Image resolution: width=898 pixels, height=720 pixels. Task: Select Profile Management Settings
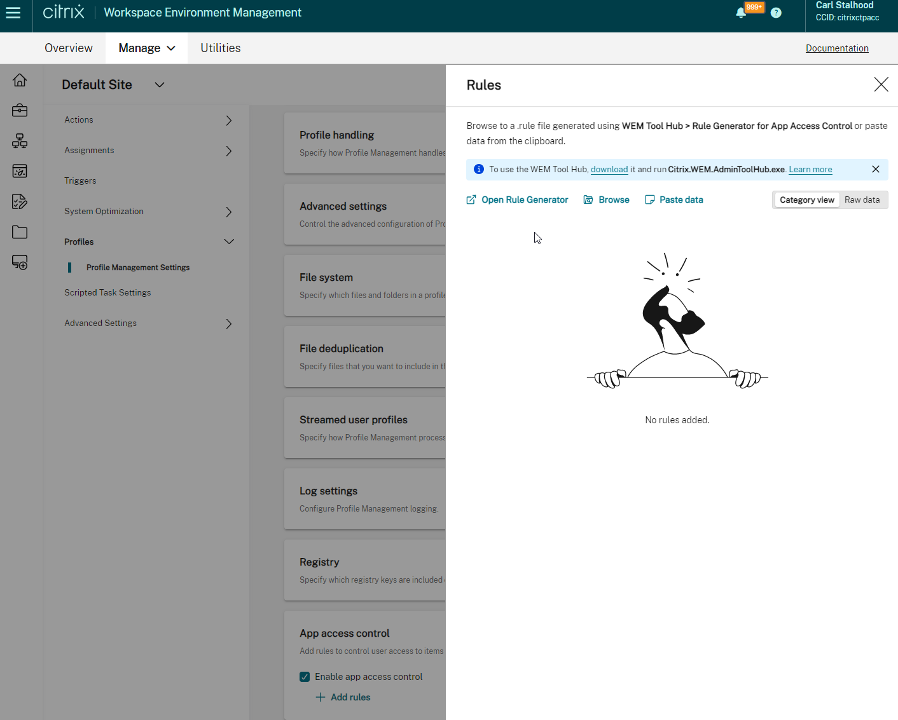coord(138,268)
